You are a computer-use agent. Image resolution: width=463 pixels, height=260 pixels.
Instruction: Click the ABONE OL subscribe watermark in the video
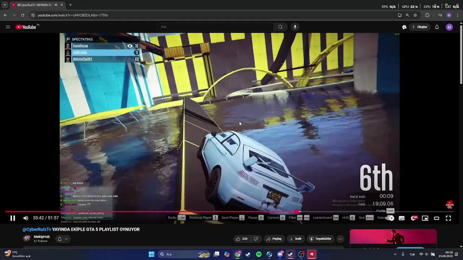[450, 205]
